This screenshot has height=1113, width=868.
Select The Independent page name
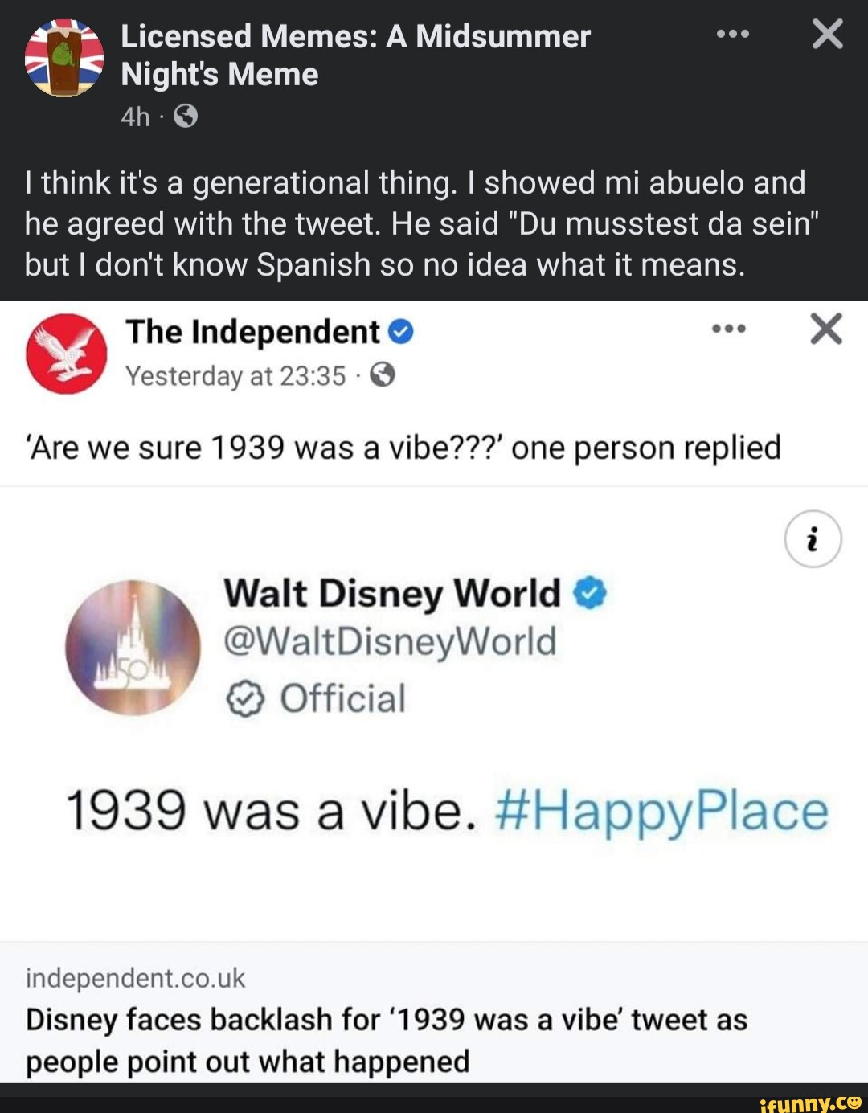pos(254,330)
